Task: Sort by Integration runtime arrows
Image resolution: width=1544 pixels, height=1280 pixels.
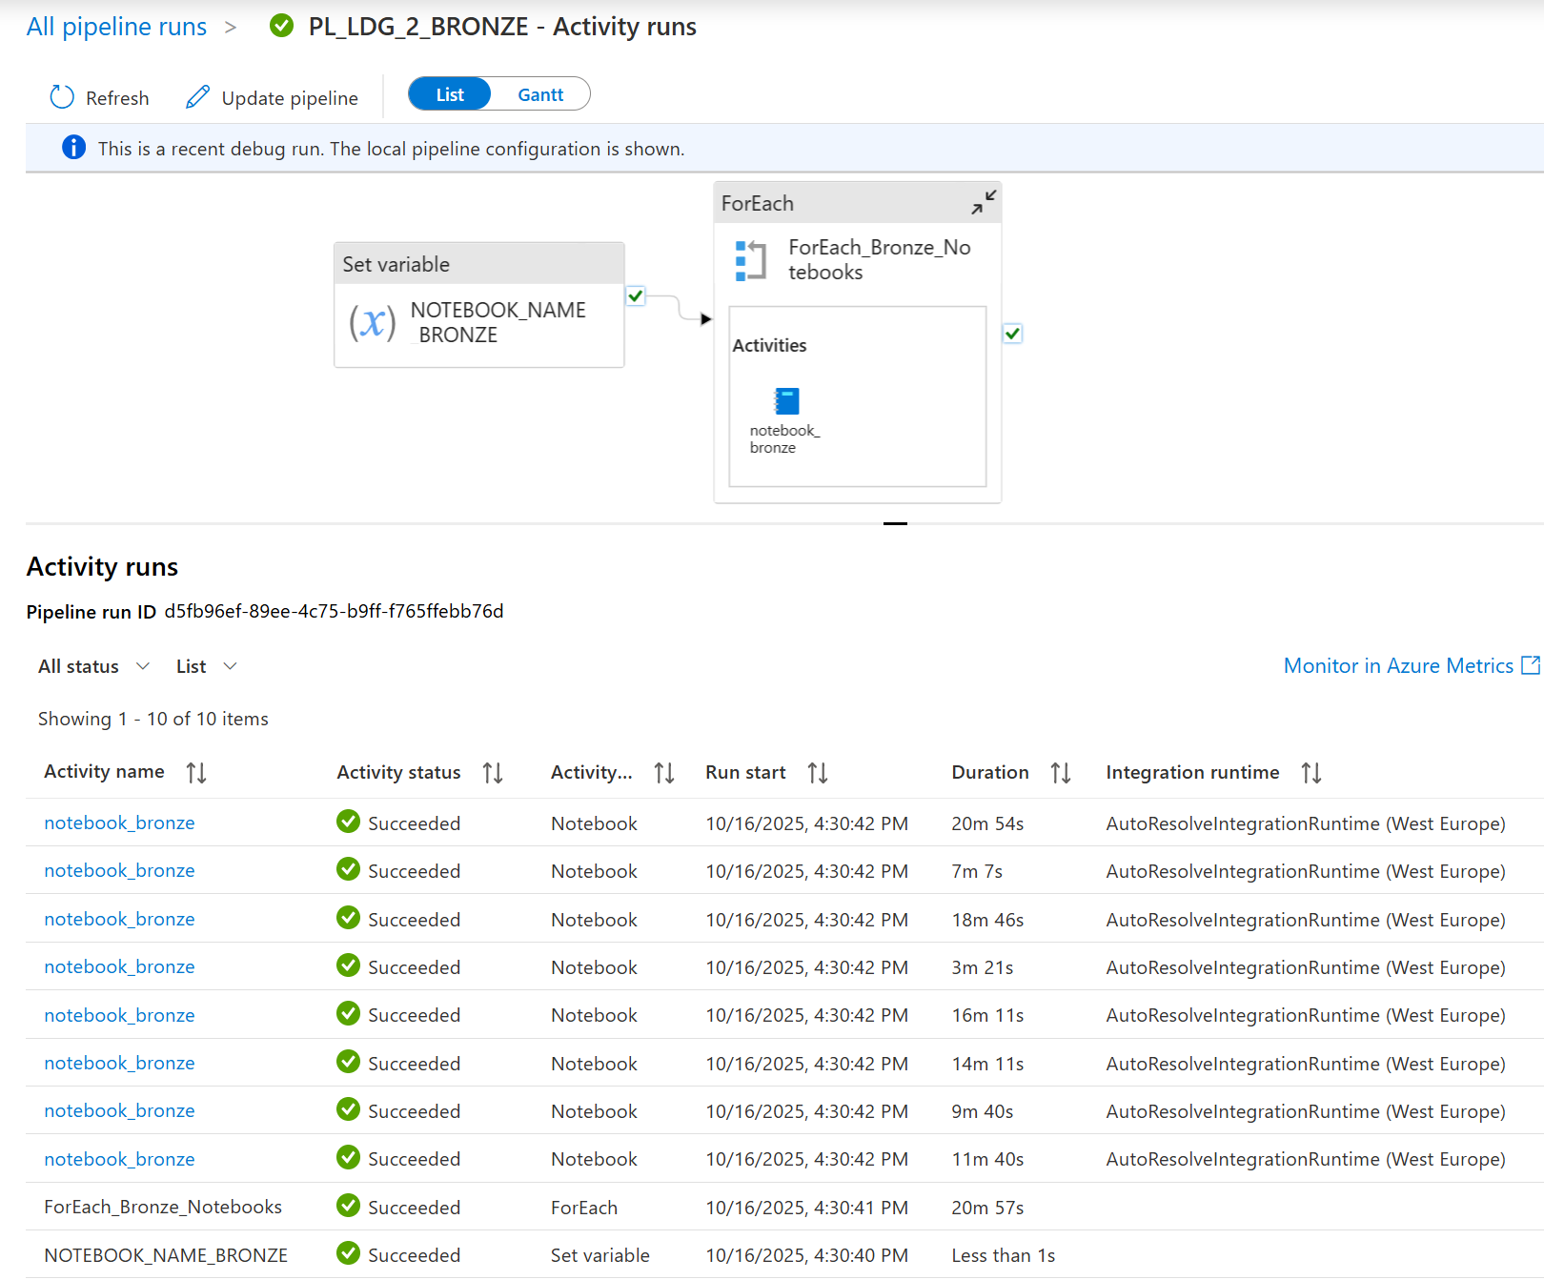Action: coord(1311,772)
